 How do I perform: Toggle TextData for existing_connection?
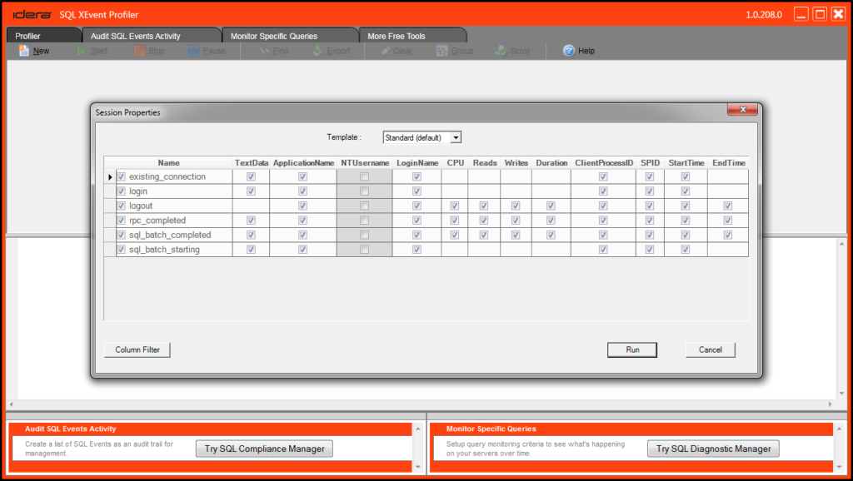251,176
